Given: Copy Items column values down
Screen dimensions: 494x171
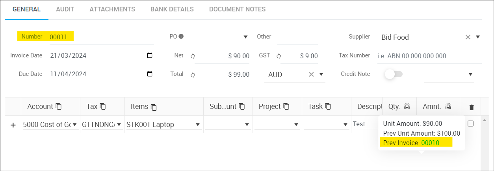Looking at the screenshot, I should click(x=154, y=107).
